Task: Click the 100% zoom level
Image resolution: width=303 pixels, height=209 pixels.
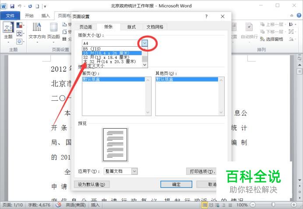Action: pos(242,205)
